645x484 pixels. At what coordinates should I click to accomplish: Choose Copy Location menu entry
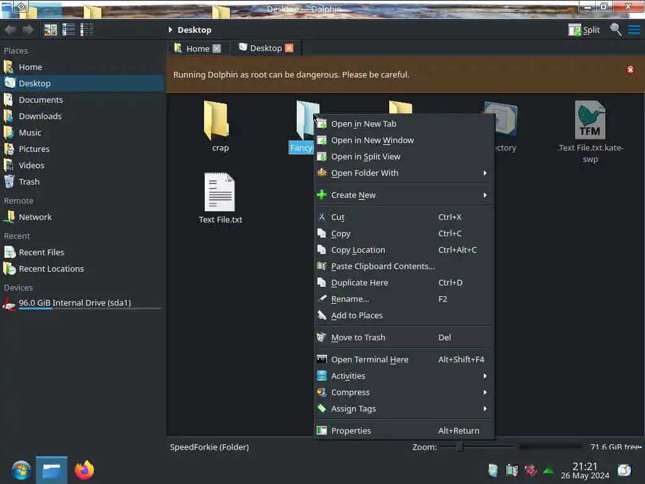pos(404,250)
